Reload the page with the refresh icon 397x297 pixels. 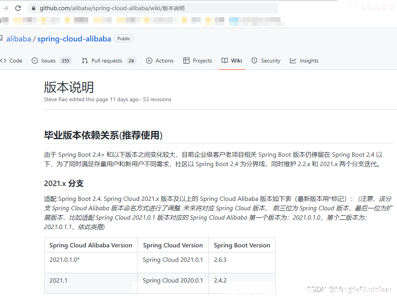click(18, 8)
